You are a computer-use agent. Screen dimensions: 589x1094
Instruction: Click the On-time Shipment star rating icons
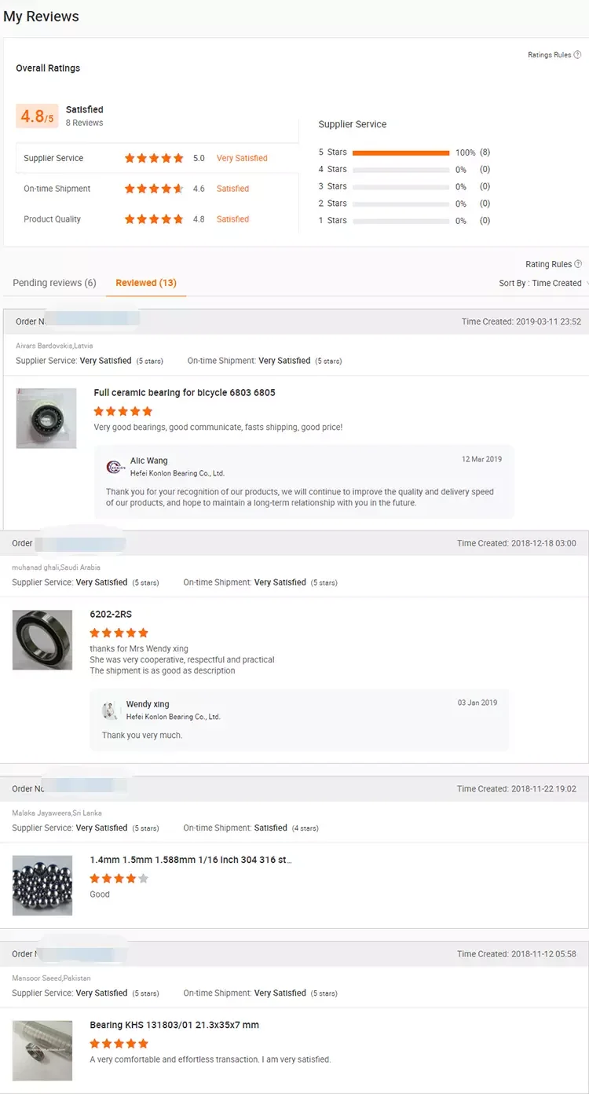pyautogui.click(x=154, y=189)
